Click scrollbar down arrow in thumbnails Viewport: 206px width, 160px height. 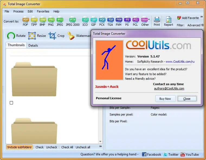tap(100, 142)
